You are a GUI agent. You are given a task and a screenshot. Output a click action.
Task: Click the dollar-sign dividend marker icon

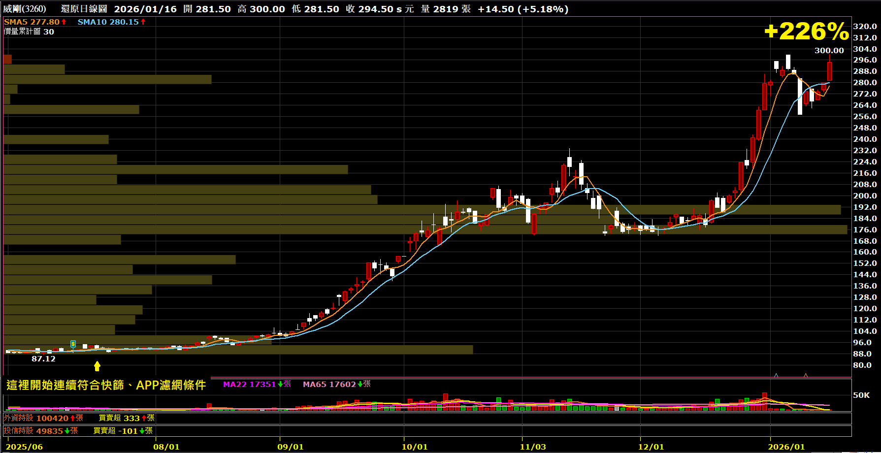(73, 344)
